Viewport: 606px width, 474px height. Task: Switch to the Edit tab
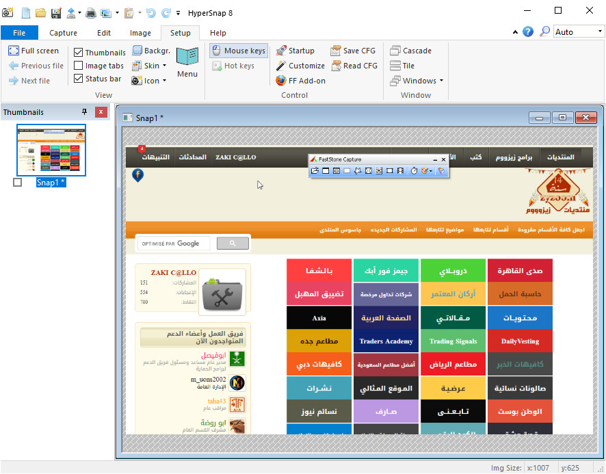103,33
